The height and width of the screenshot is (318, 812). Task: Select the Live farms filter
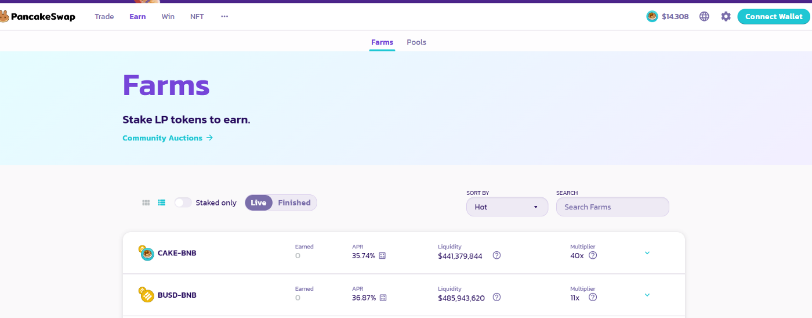(x=259, y=203)
